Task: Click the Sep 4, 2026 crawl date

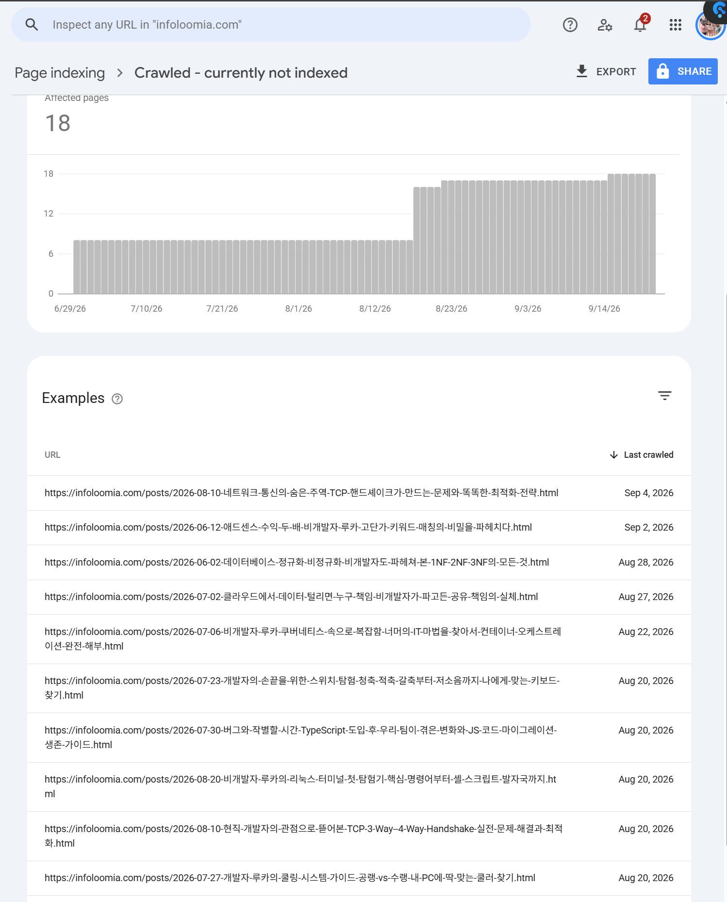Action: click(x=649, y=493)
